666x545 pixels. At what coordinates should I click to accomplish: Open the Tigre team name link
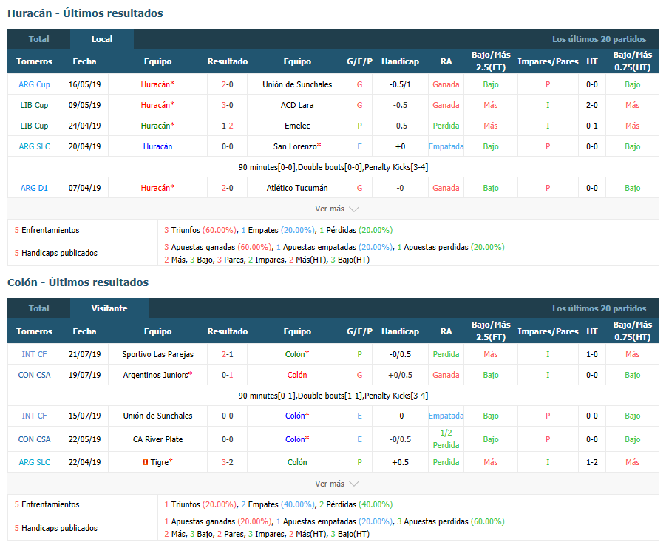click(x=160, y=462)
